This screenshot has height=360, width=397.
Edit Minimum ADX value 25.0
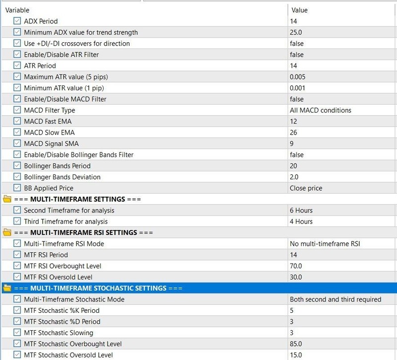click(x=342, y=32)
